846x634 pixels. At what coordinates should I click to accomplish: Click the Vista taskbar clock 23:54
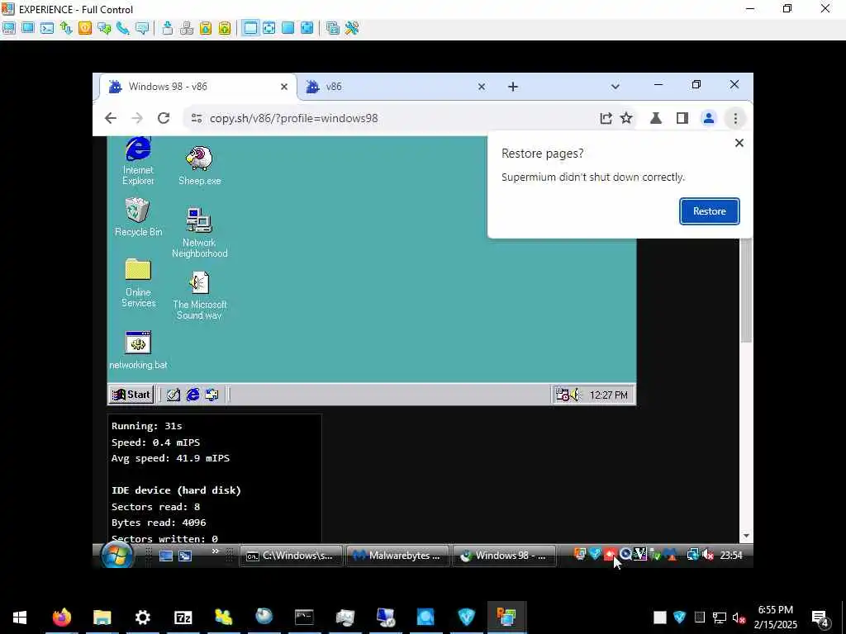tap(731, 556)
